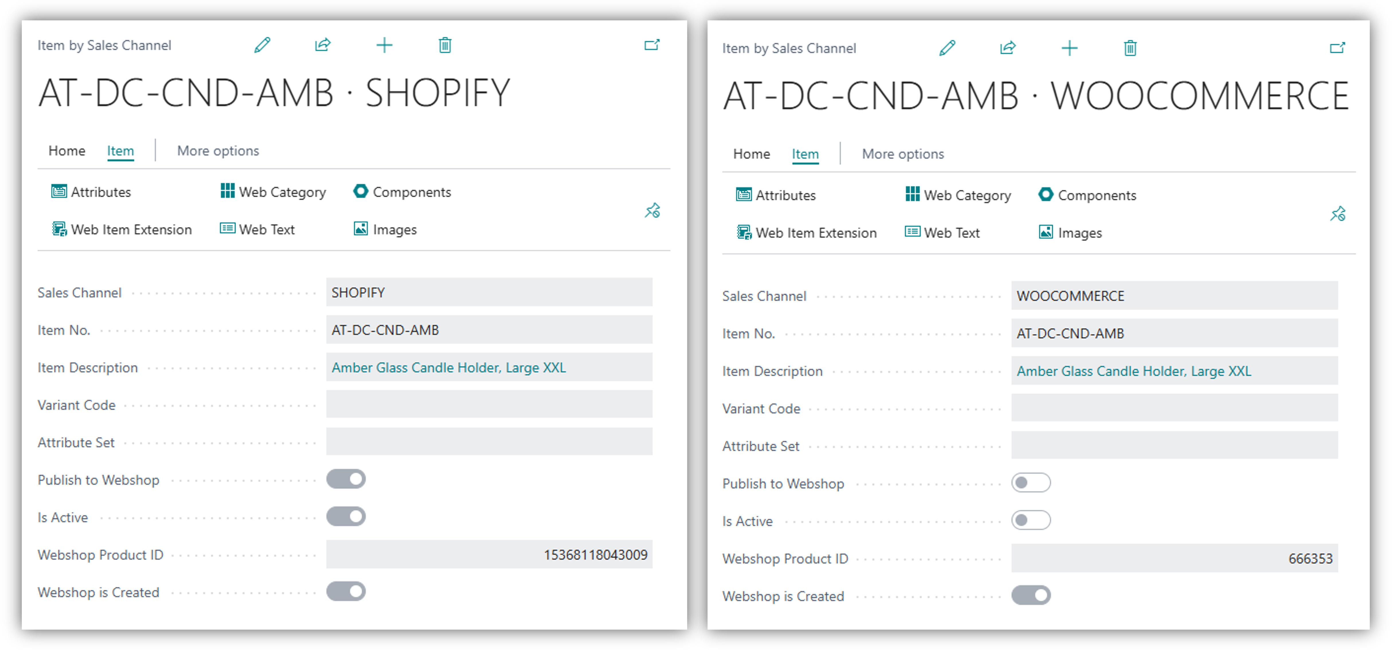1393x650 pixels.
Task: Click the share icon in WOOCOMMERCE card
Action: (x=1008, y=48)
